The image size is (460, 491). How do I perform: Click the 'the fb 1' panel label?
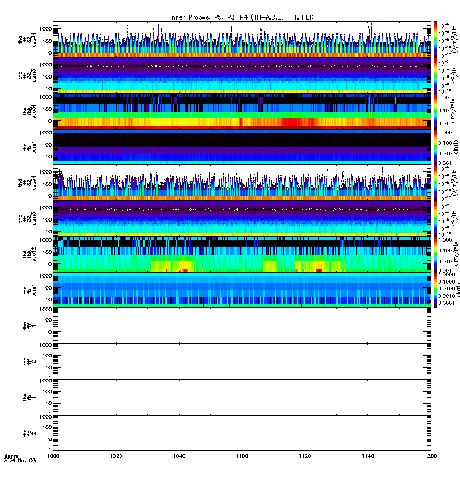pyautogui.click(x=29, y=397)
